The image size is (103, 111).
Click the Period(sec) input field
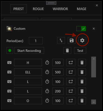pyautogui.click(x=36, y=41)
